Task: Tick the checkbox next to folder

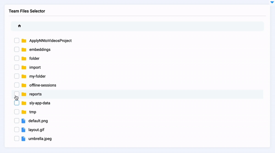Action: (16, 58)
